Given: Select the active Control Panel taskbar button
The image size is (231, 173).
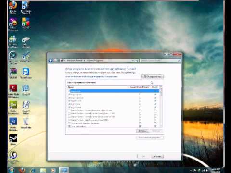Looking at the screenshot, I should point(64,170).
